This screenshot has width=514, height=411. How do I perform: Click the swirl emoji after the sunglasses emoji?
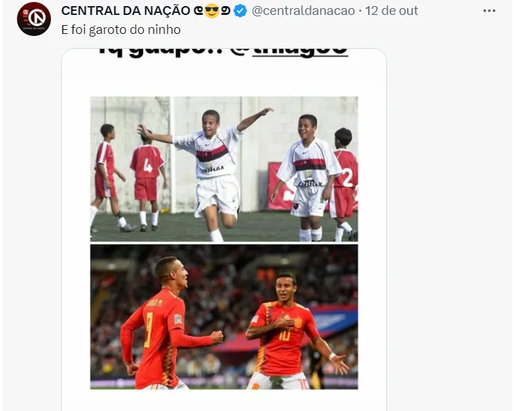pyautogui.click(x=226, y=12)
